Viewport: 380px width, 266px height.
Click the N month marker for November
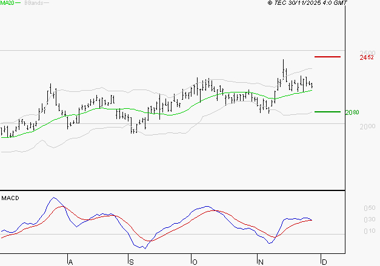pos(261,262)
